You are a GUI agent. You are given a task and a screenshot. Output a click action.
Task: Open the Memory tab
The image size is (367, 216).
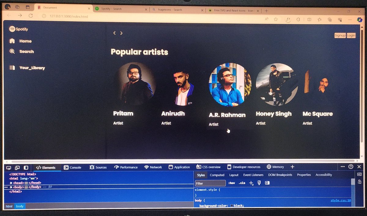point(275,167)
